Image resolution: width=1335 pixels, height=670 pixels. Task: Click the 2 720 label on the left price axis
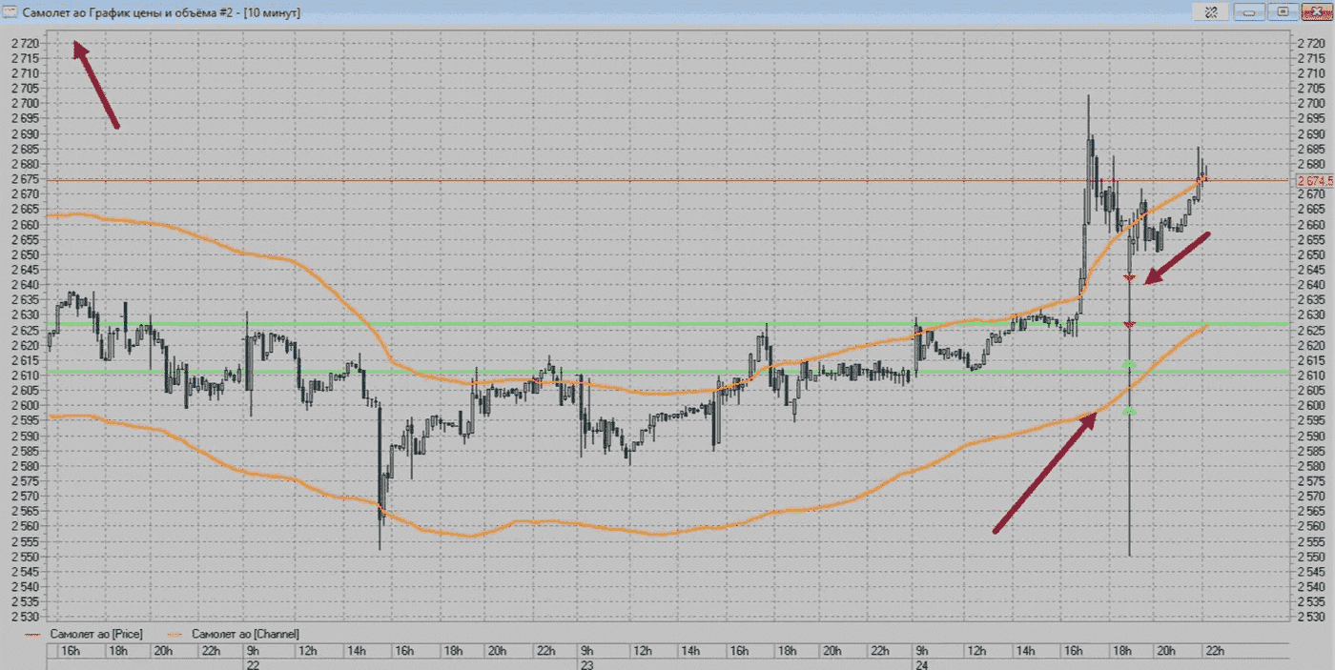(x=27, y=43)
